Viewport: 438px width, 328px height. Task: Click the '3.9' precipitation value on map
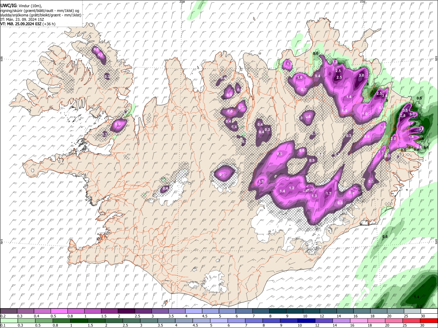coord(412,114)
